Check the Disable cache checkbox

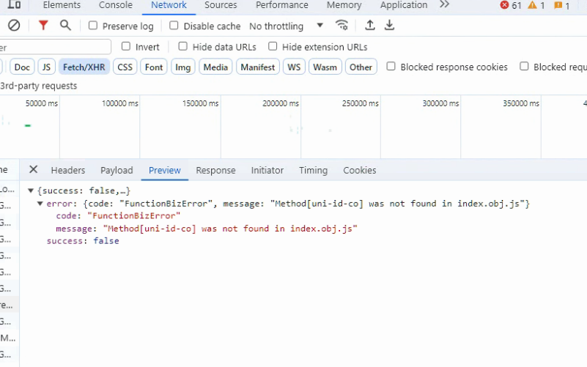(174, 26)
